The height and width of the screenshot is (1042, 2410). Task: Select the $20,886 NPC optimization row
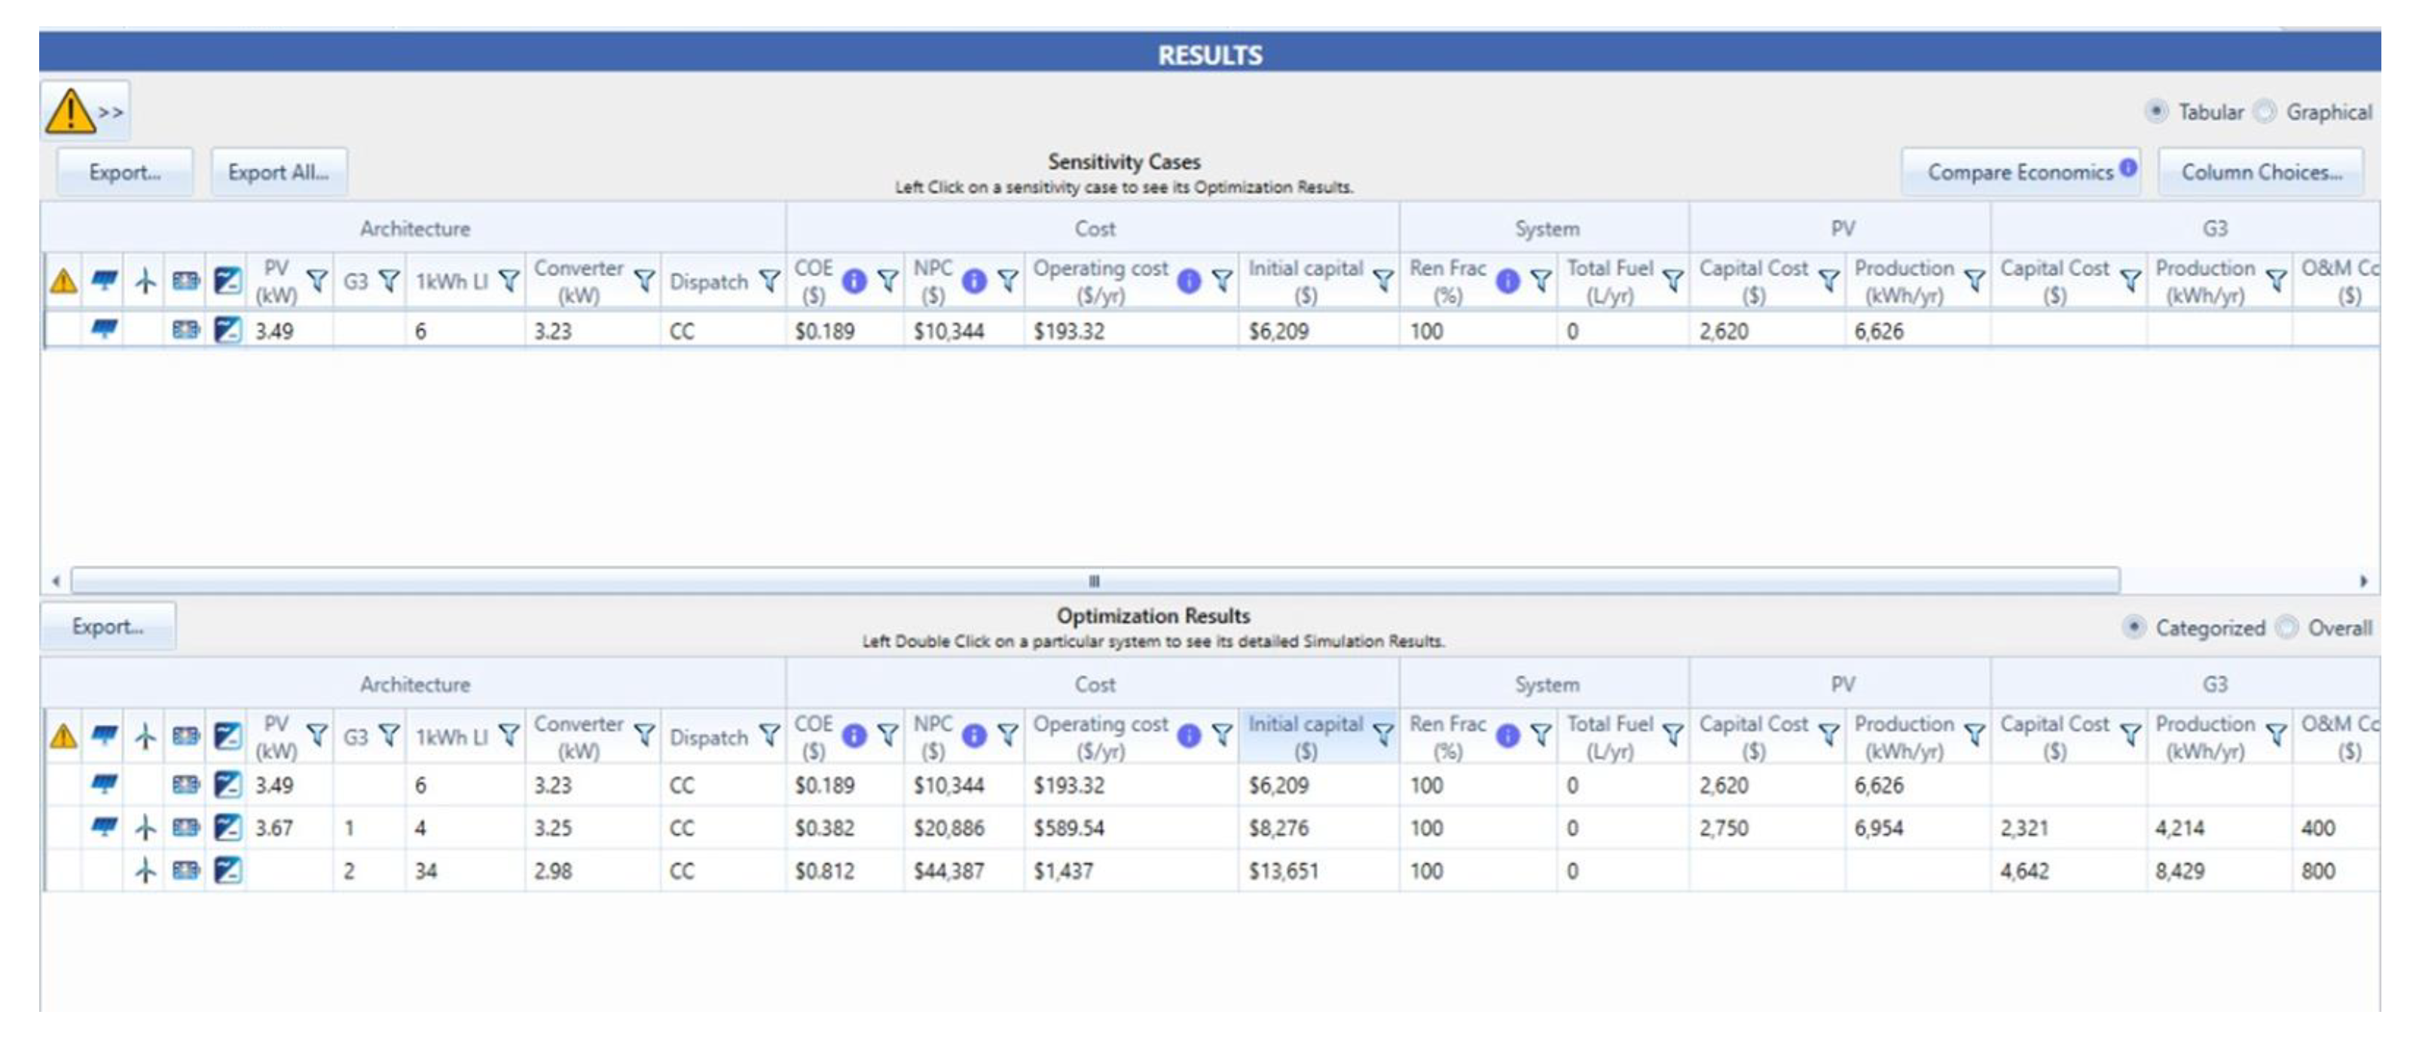tap(948, 827)
